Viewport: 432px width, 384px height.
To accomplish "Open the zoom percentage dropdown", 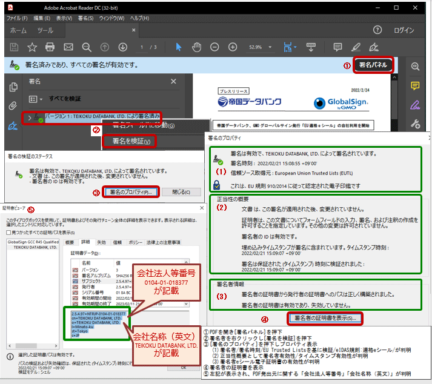I will (x=270, y=47).
